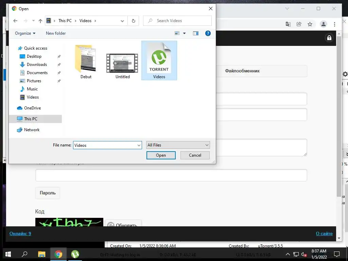The image size is (348, 261).
Task: Toggle the preview pane
Action: 195,33
